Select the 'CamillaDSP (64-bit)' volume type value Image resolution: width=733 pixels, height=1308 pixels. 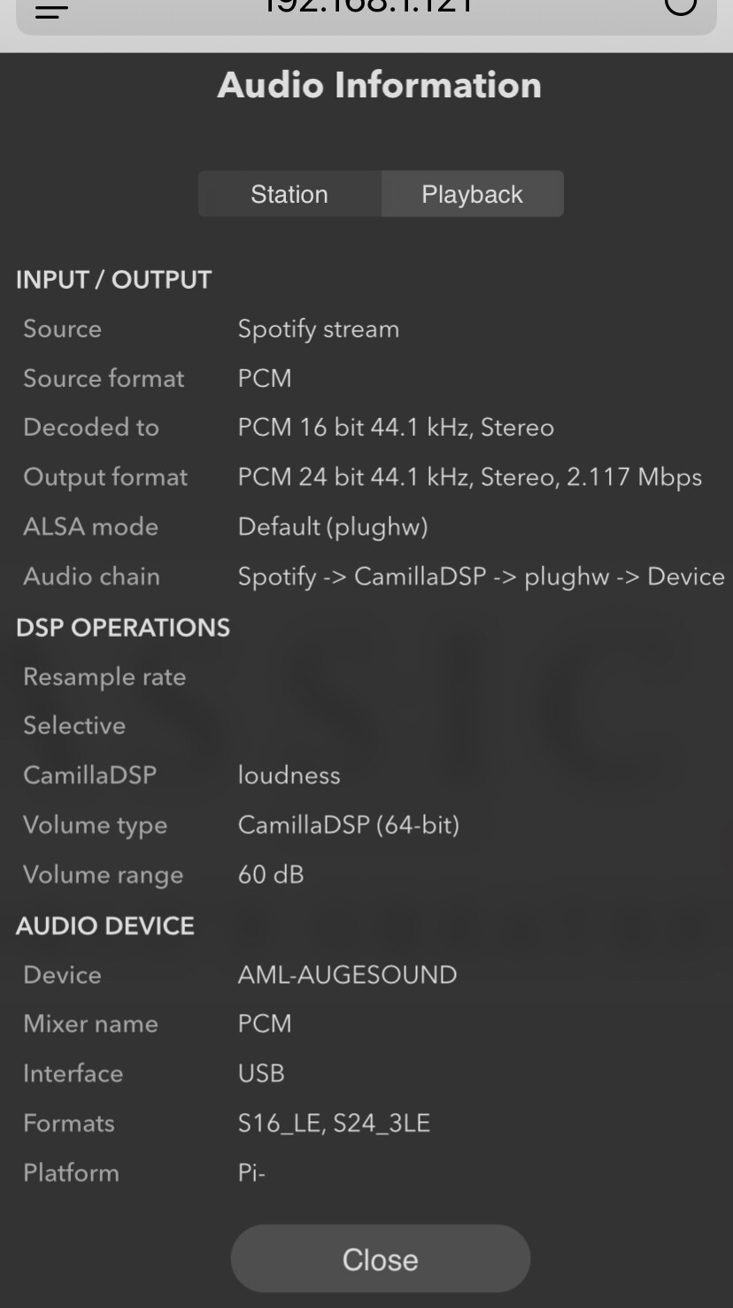[x=348, y=825]
